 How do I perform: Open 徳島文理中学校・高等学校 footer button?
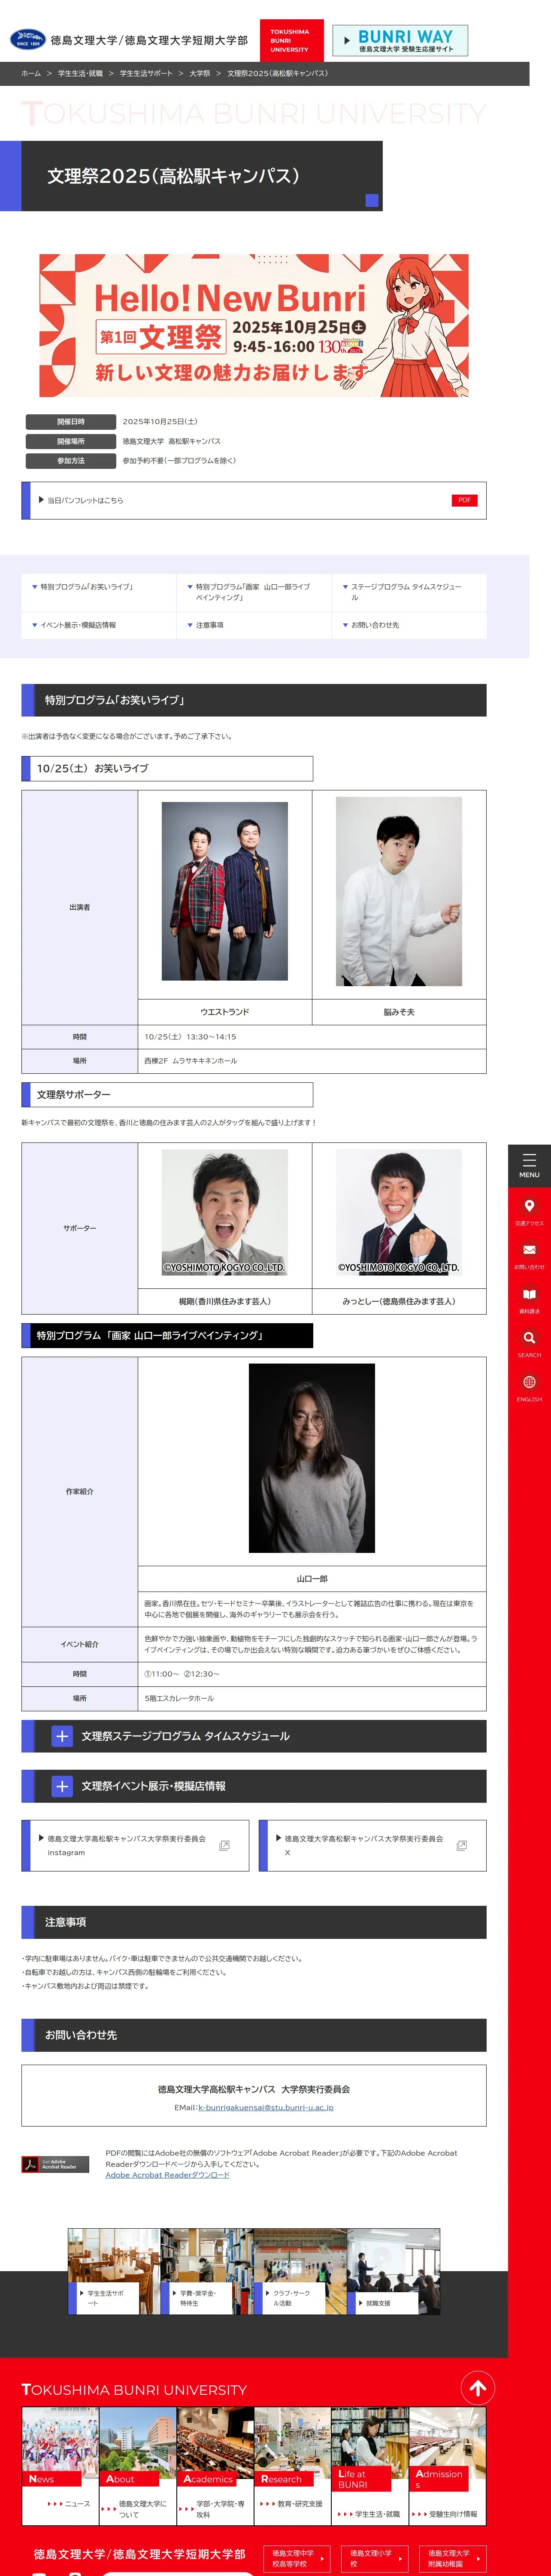click(x=297, y=2558)
